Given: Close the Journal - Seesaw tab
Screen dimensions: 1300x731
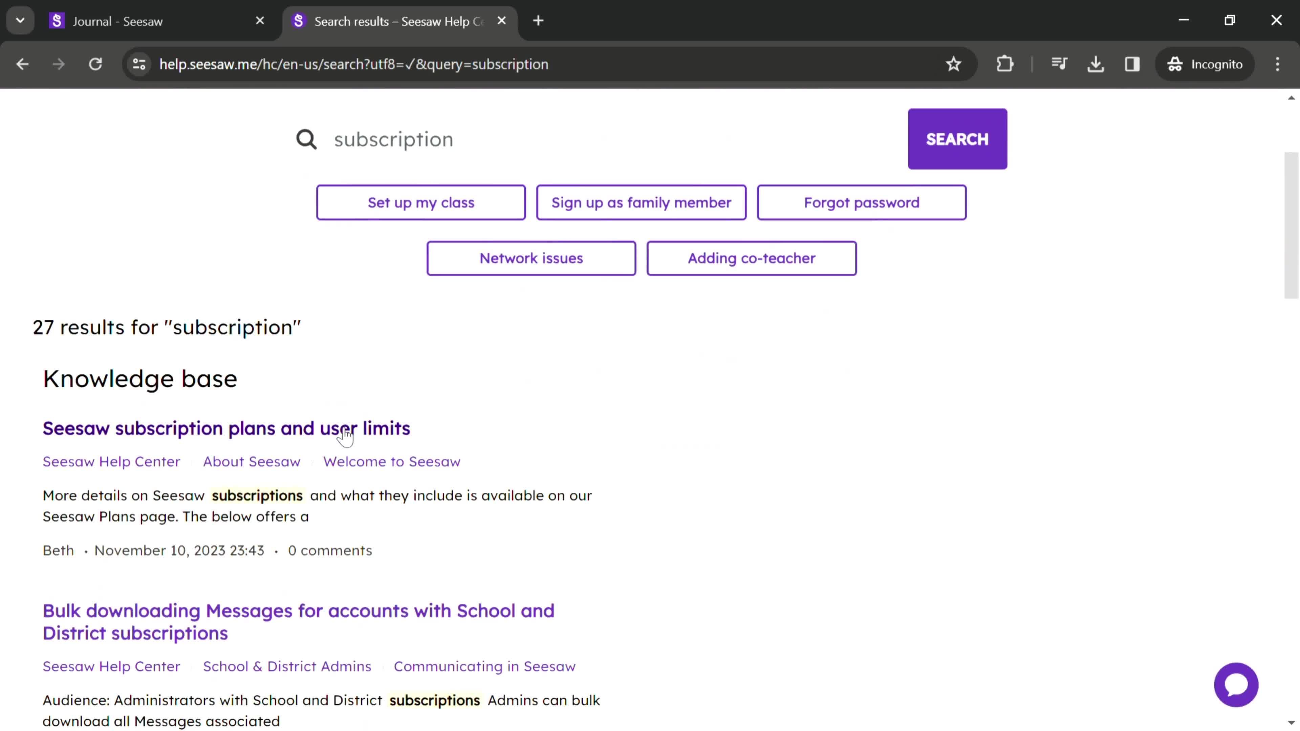Looking at the screenshot, I should [260, 21].
